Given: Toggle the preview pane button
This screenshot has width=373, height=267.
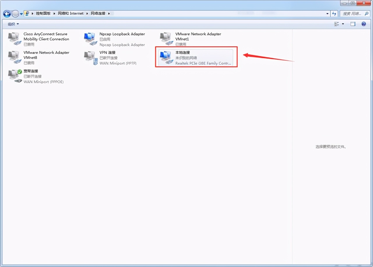Looking at the screenshot, I should (353, 24).
